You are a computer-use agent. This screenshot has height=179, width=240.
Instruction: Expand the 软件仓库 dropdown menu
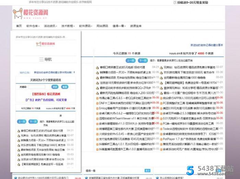pyautogui.click(x=33, y=26)
